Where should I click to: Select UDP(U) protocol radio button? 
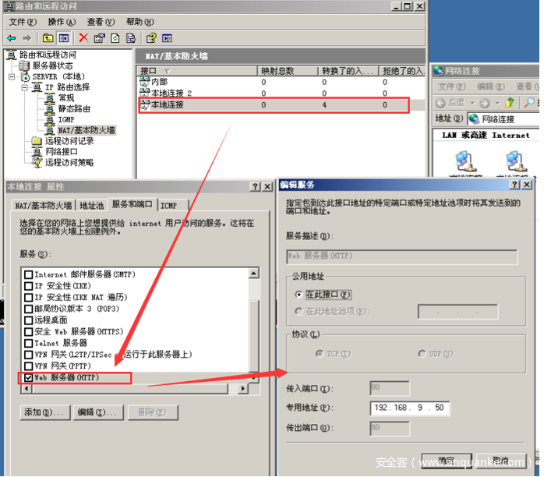tap(422, 354)
